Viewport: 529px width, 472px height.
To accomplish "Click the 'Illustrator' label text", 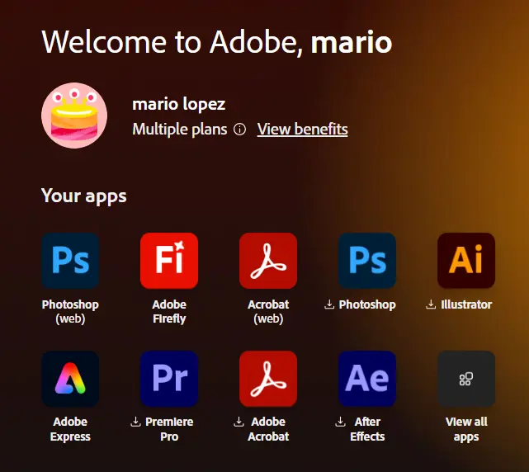I will [x=466, y=304].
